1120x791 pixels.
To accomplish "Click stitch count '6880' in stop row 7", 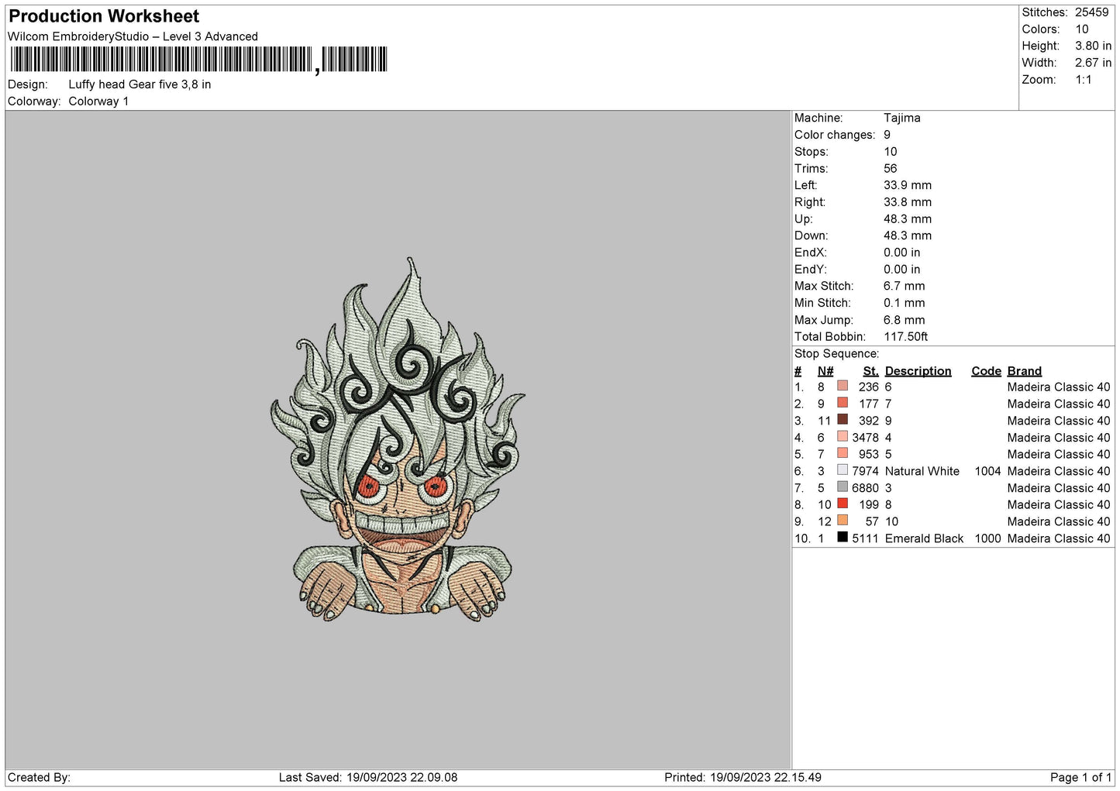I will pos(866,488).
